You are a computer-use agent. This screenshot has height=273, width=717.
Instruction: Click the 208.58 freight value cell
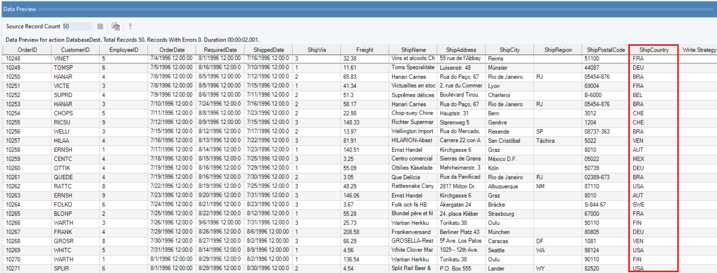(351, 232)
